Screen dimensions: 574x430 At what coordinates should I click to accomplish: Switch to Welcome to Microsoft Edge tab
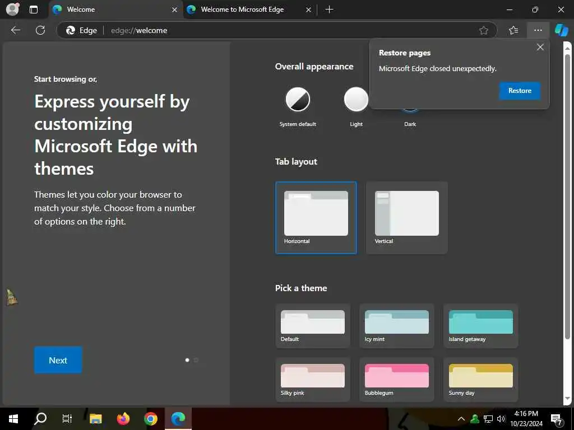(249, 10)
